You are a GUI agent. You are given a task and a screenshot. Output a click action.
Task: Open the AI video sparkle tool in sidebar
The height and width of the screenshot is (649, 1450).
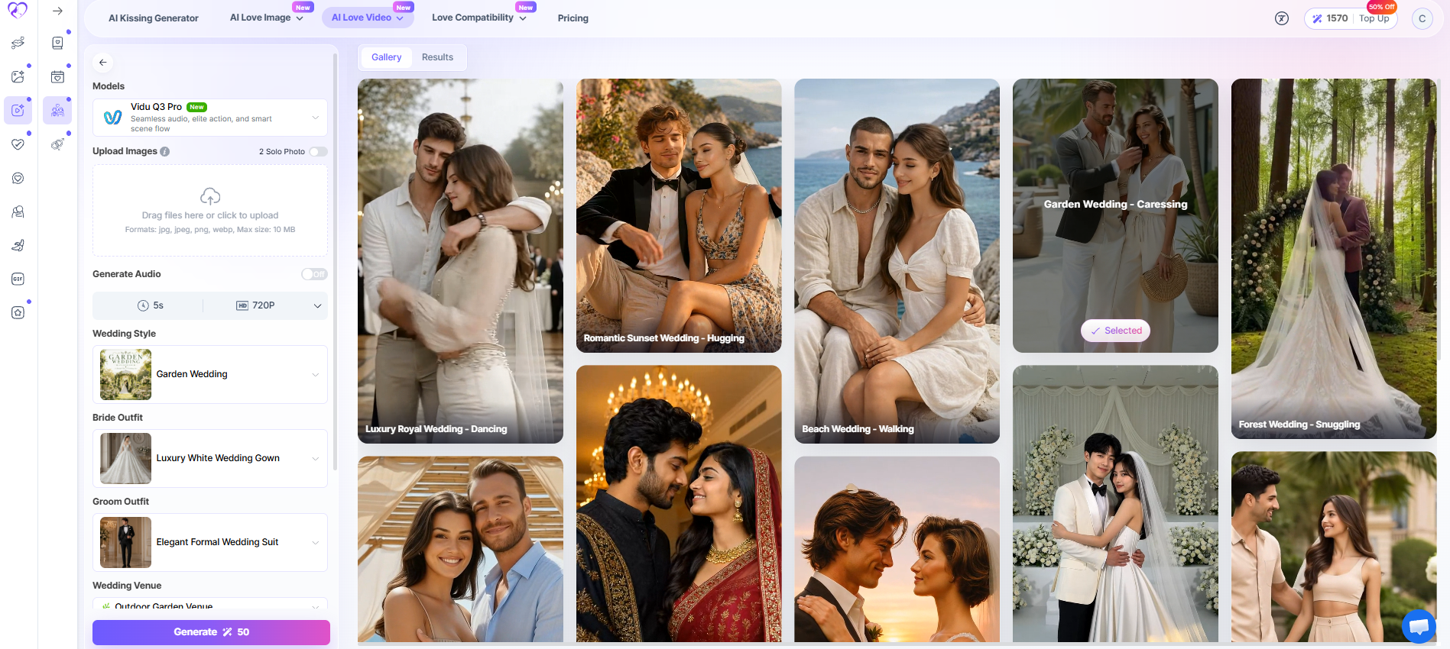pos(18,111)
